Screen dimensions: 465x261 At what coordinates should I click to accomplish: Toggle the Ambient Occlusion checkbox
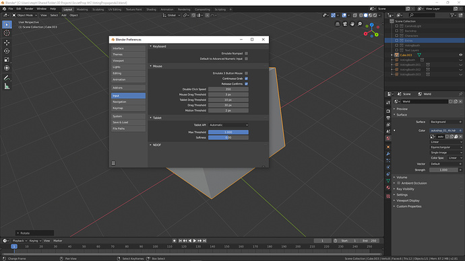click(x=398, y=183)
